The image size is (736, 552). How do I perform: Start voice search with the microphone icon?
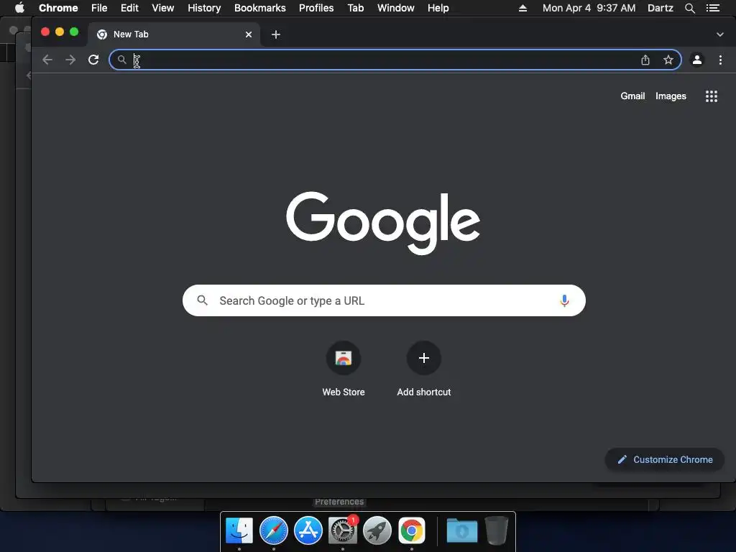tap(565, 300)
